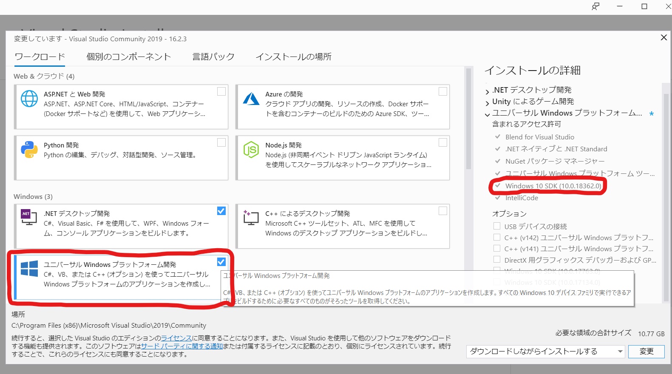The image size is (672, 374).
Task: Click the feedback icon in title bar
Action: pos(595,6)
